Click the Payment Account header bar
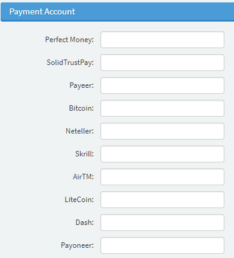 coord(117,12)
